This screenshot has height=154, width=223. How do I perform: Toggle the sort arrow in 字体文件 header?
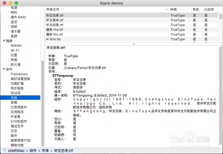click(x=167, y=9)
